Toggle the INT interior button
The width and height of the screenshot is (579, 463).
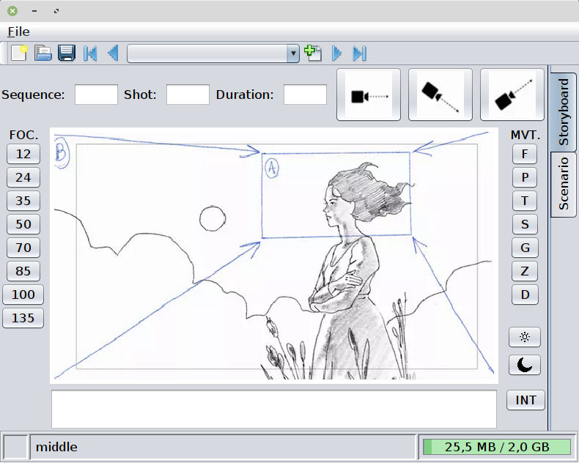coord(525,400)
